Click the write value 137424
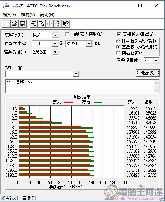 click(x=133, y=161)
